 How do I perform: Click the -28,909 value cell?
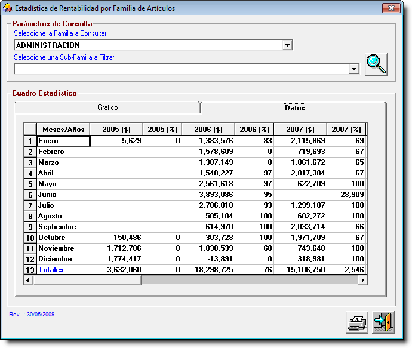346,195
